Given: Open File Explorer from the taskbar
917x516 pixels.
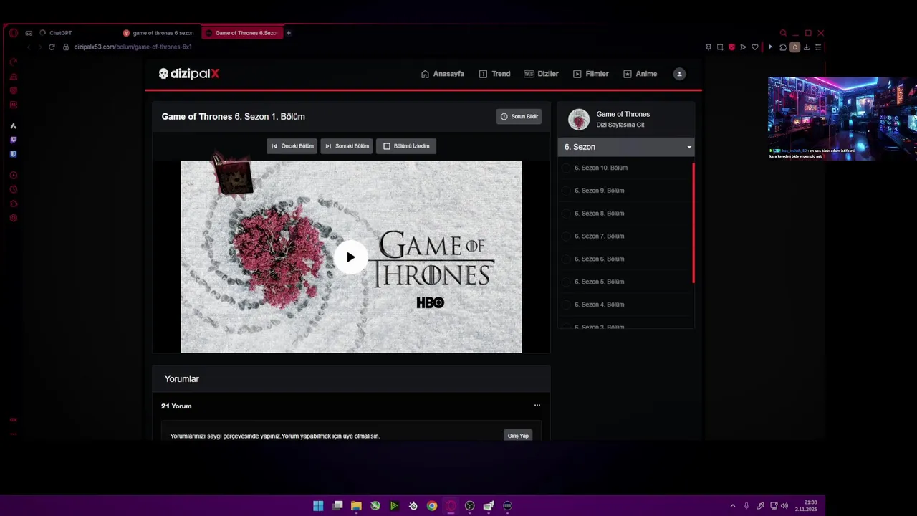Looking at the screenshot, I should click(x=356, y=506).
